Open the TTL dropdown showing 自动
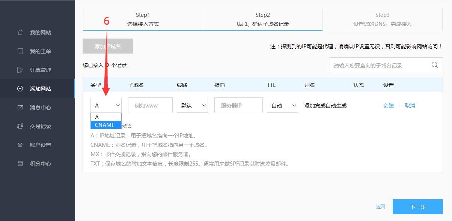Viewport: 452px width, 221px height. pyautogui.click(x=282, y=105)
